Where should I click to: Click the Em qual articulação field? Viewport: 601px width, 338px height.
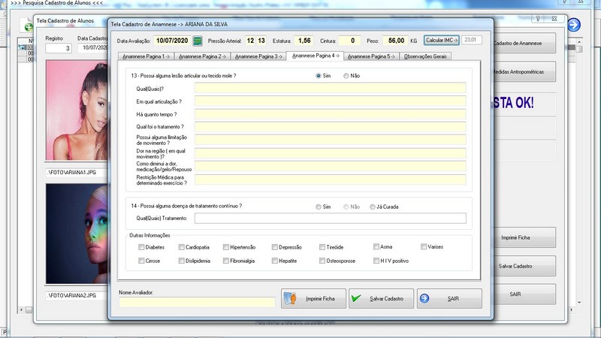pyautogui.click(x=331, y=101)
